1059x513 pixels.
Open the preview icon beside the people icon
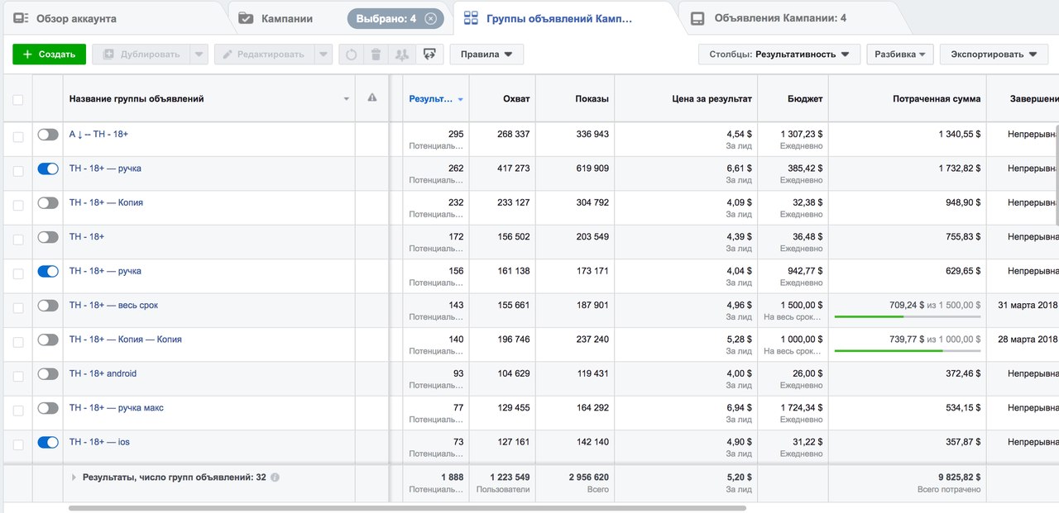[x=429, y=55]
